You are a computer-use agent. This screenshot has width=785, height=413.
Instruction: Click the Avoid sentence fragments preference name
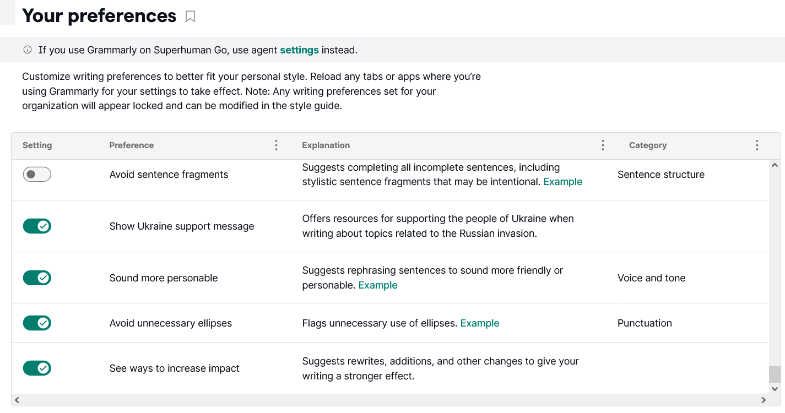pyautogui.click(x=169, y=175)
